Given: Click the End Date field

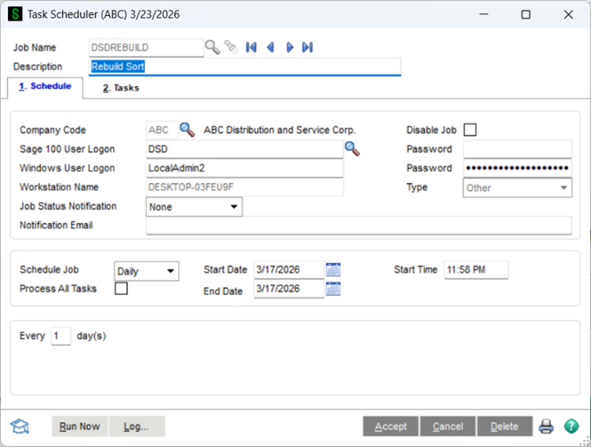Looking at the screenshot, I should [289, 289].
